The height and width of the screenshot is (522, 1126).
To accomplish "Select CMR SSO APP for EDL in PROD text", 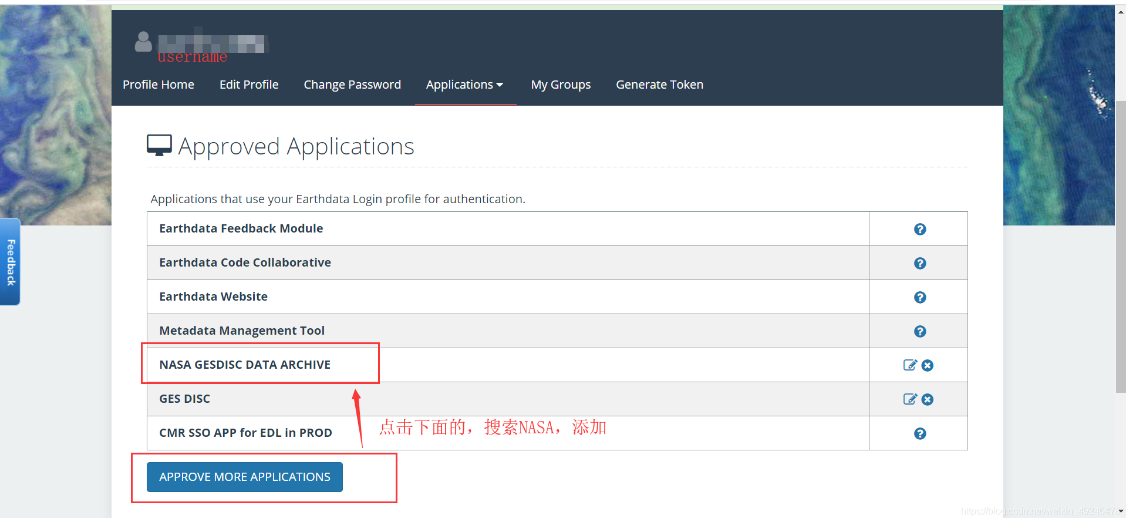I will [245, 433].
